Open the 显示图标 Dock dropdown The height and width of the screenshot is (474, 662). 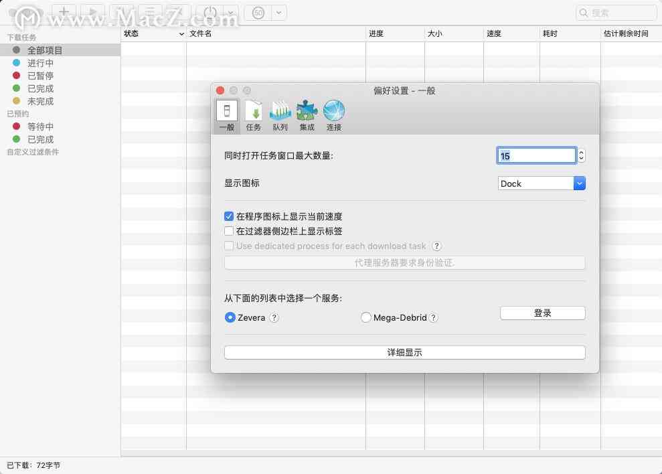click(x=542, y=183)
